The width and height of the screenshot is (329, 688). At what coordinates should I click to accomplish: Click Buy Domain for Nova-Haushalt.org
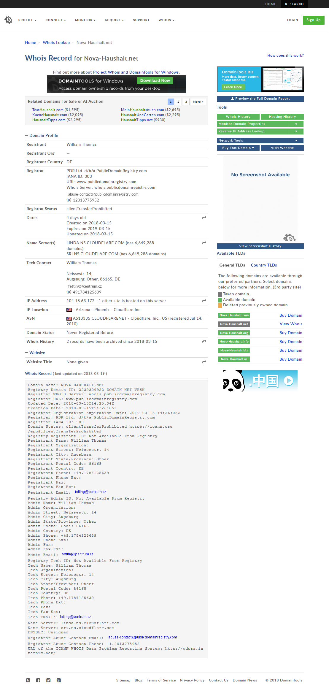(291, 333)
